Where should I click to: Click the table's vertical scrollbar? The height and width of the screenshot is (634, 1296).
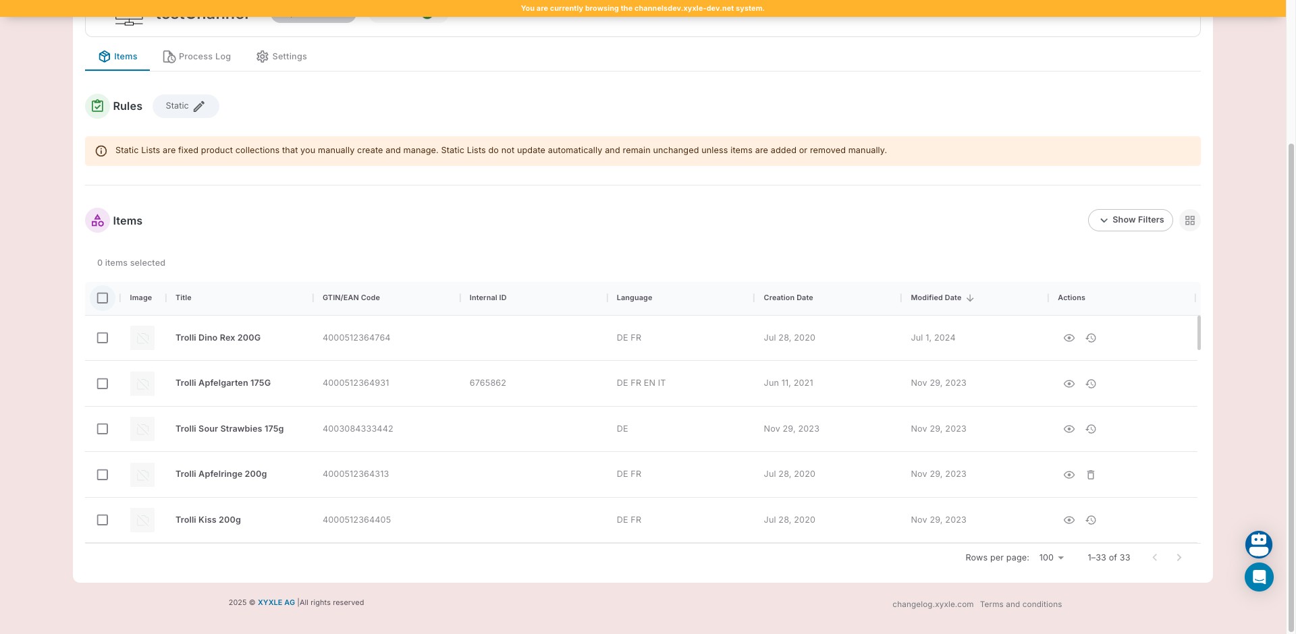click(1198, 333)
